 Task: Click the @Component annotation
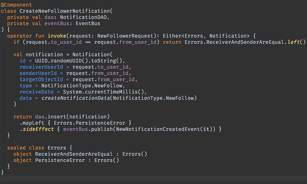16,5
